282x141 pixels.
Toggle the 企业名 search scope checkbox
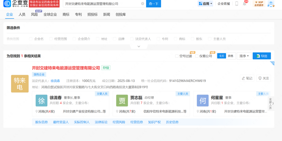pyautogui.click(x=31, y=39)
